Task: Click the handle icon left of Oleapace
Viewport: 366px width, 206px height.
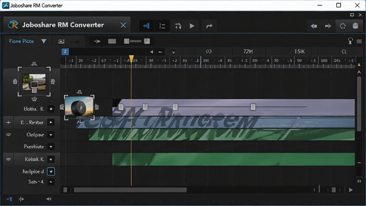Action: 9,135
